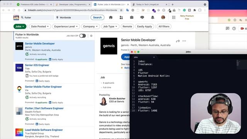Viewport: 247px width, 139px height.
Task: Open My Network icon in LinkedIn header
Action: click(x=121, y=17)
